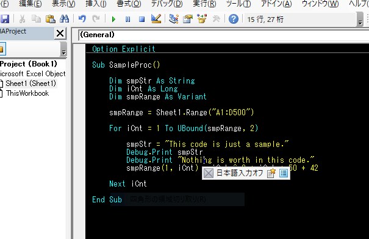
Task: Click Dim smpStr As String line
Action: 152,80
